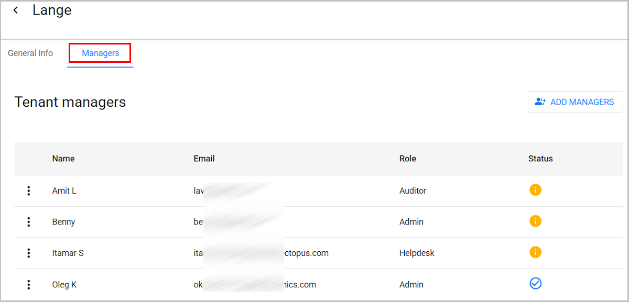Click the Helpdesk role cell

pos(417,253)
